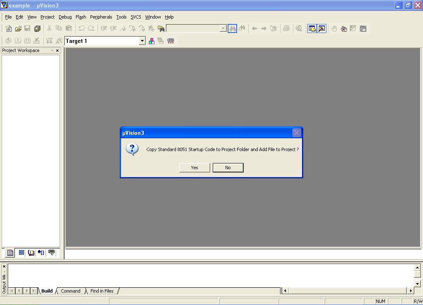Click the Save All icon
The image size is (423, 305).
(37, 28)
